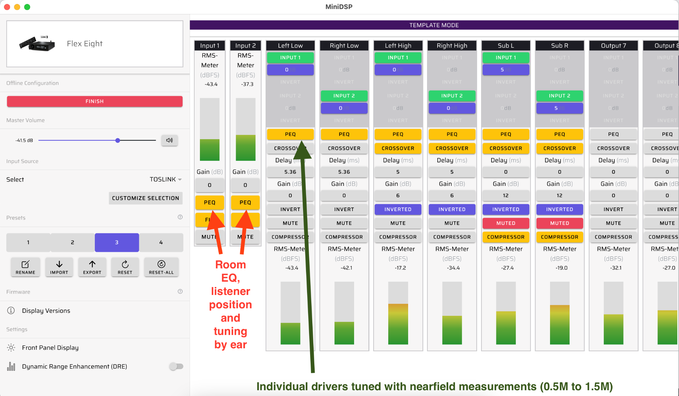Toggle INPUT 2 routing on Sub R
The image size is (679, 396).
pos(560,95)
